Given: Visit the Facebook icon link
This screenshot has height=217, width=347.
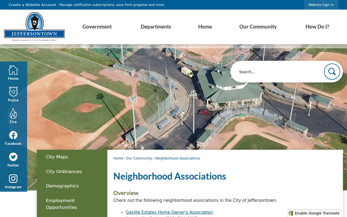Looking at the screenshot, I should tap(13, 138).
